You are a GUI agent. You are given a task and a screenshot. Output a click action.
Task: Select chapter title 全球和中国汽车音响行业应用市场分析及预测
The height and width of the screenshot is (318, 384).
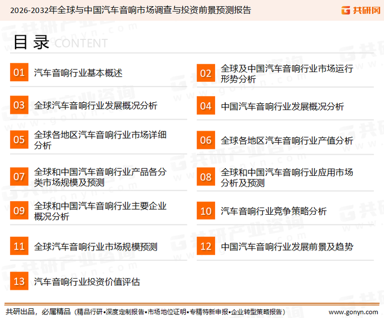pos(287,177)
